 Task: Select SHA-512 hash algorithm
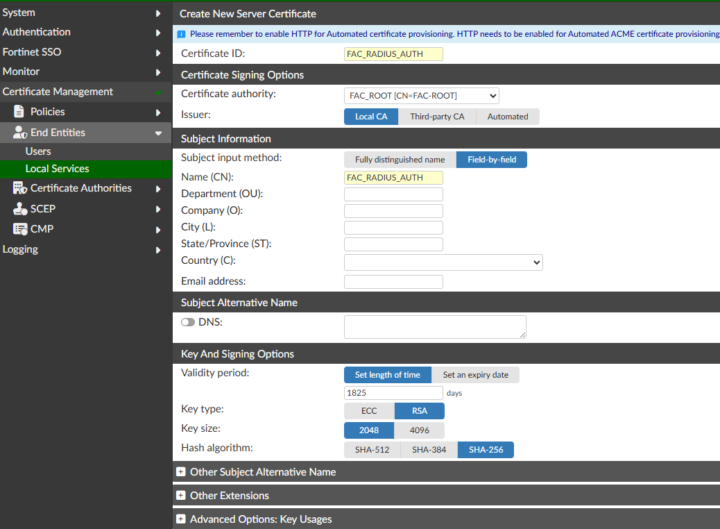coord(372,449)
